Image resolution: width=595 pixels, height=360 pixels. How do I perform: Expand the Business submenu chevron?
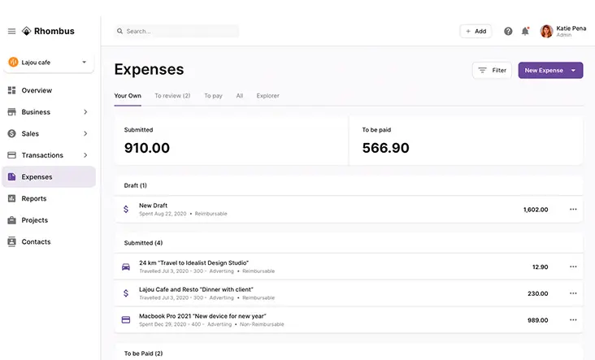85,112
